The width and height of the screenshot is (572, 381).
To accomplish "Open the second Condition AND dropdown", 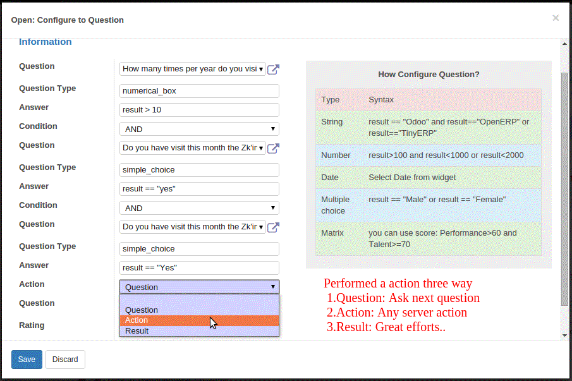I will (199, 208).
